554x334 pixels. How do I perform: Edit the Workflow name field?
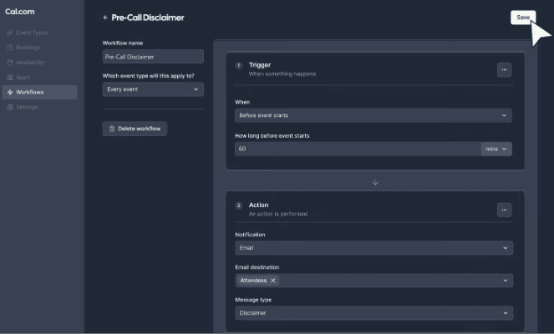(153, 57)
